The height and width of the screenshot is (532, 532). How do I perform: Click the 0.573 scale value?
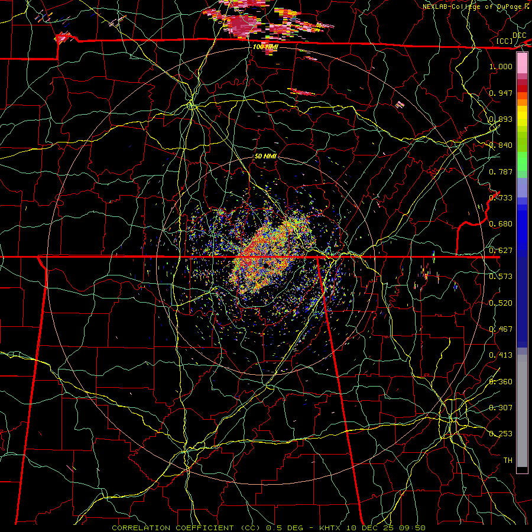pos(501,277)
